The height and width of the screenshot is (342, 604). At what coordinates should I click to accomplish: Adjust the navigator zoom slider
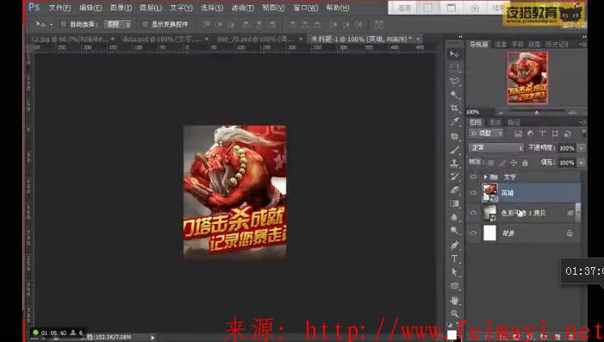point(536,113)
